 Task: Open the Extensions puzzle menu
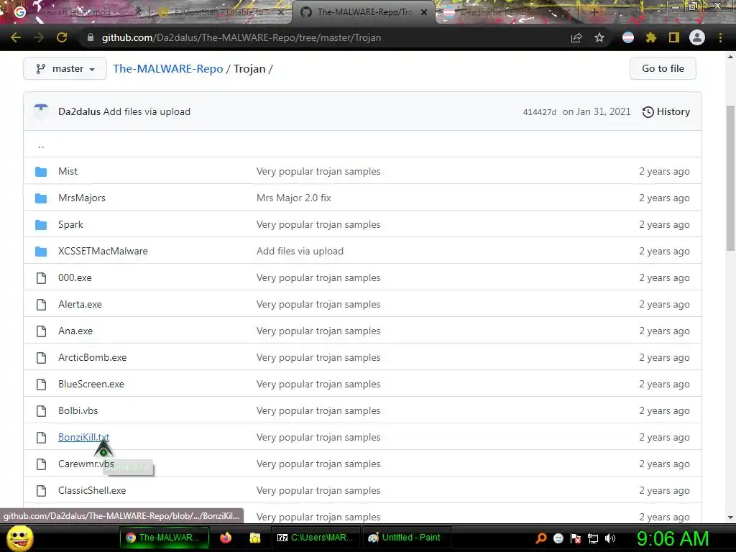point(650,37)
